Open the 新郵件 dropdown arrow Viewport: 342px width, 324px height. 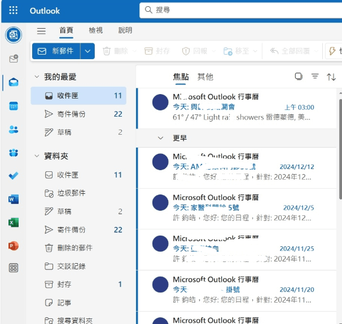87,51
